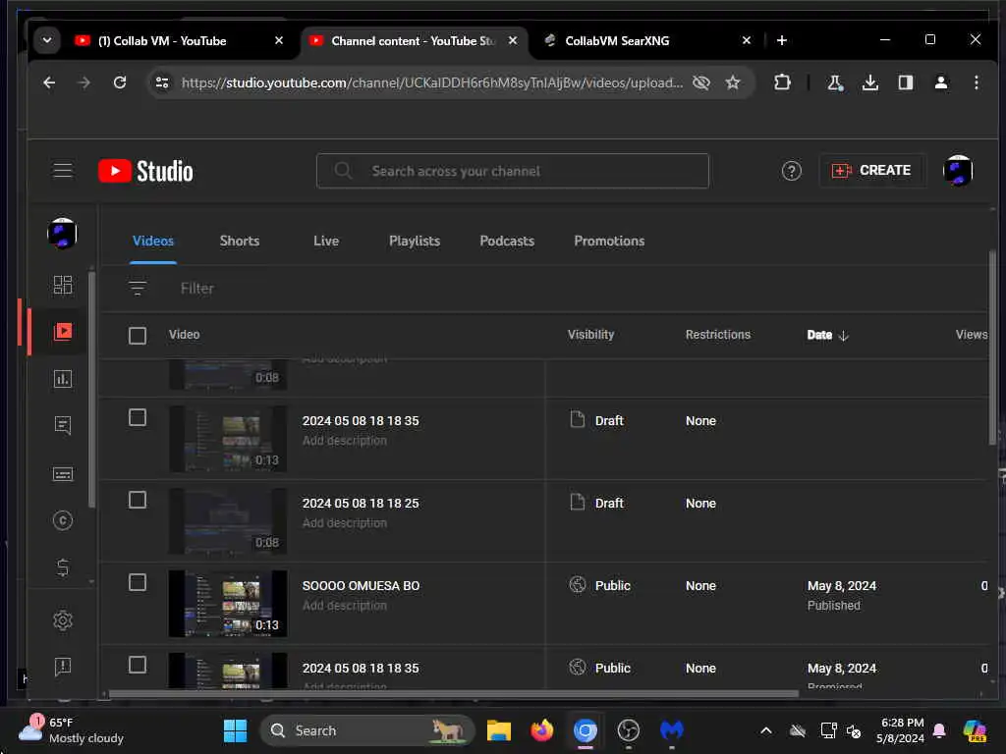Toggle the browser side panel icon
The height and width of the screenshot is (754, 1006).
coord(905,82)
